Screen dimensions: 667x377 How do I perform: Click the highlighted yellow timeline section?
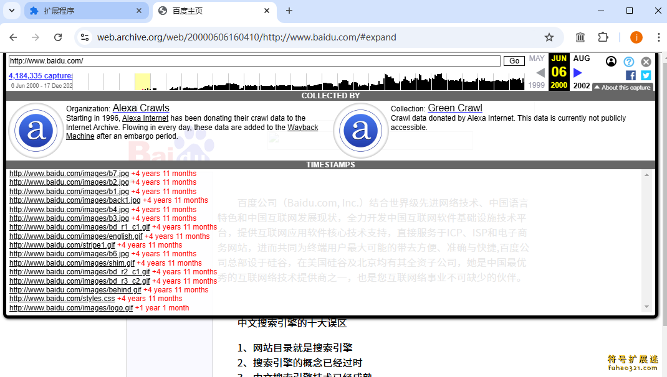pyautogui.click(x=143, y=81)
